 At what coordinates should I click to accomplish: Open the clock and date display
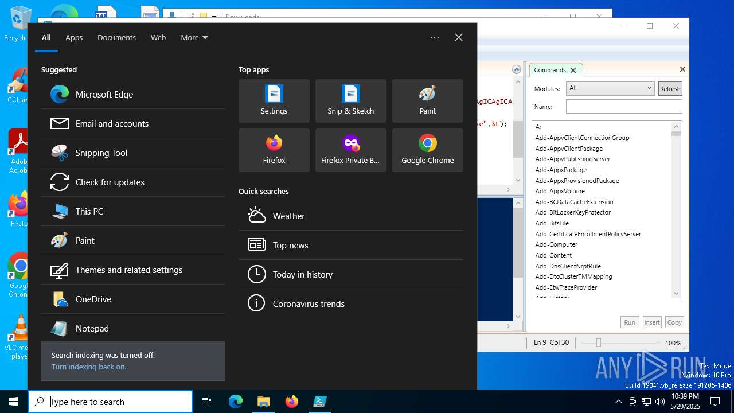[x=685, y=402]
